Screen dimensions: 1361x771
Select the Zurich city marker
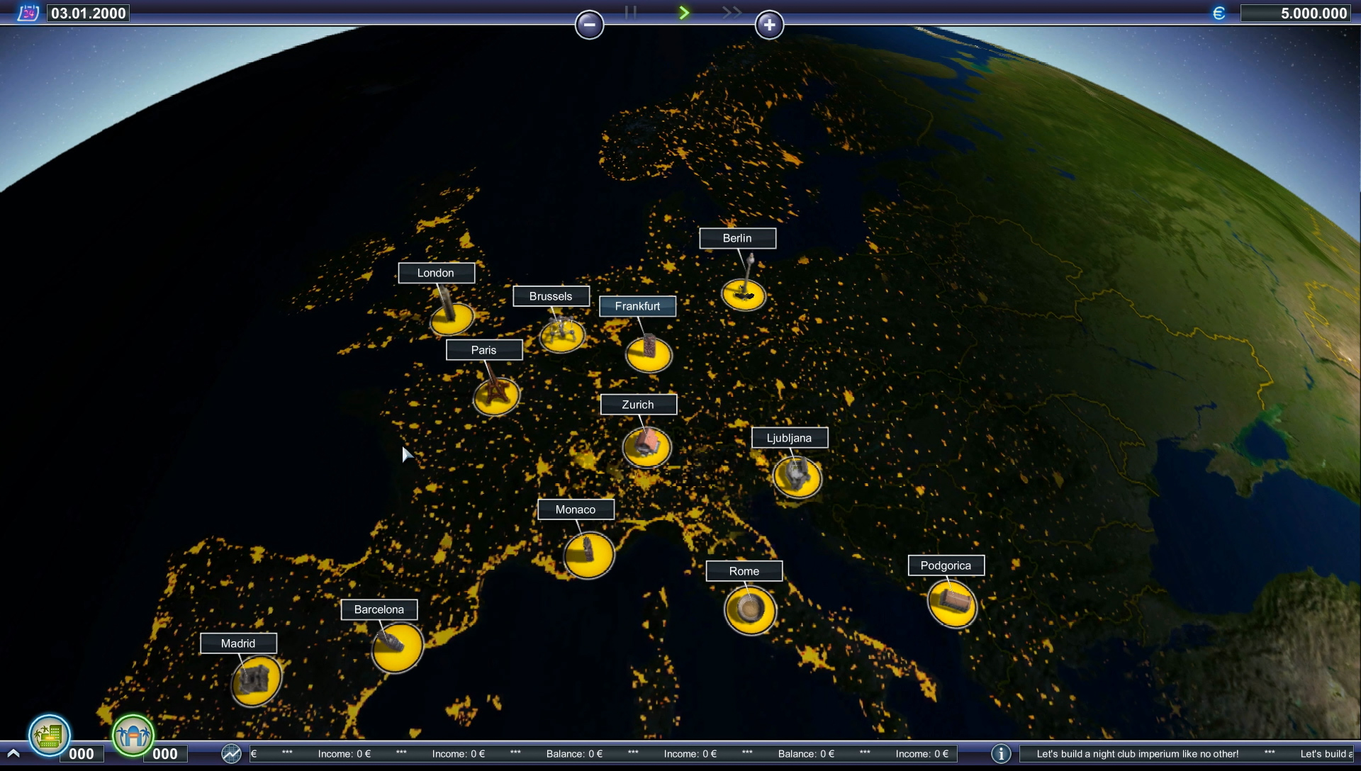coord(646,445)
